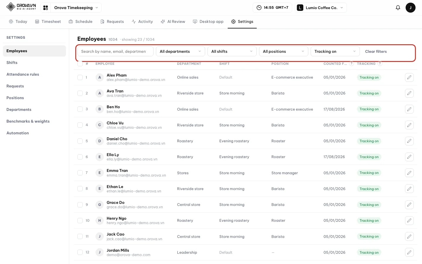Open the Tracking on filter dropdown
The height and width of the screenshot is (264, 422).
(335, 51)
